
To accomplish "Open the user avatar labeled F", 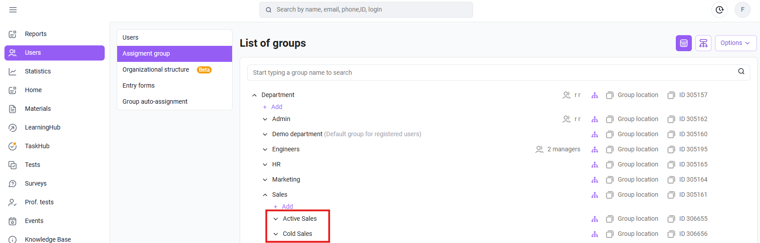I will click(743, 10).
